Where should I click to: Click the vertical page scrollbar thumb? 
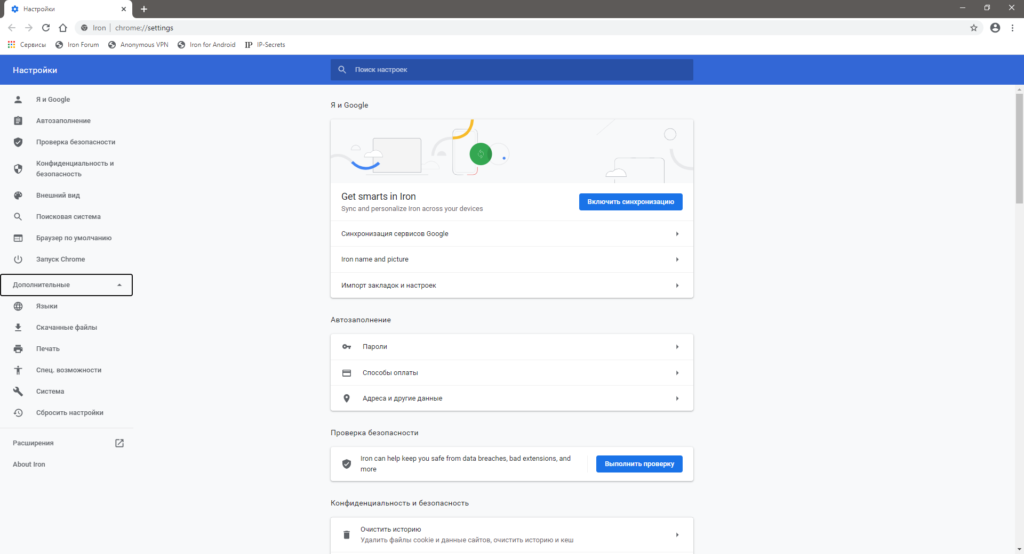coord(1019,149)
